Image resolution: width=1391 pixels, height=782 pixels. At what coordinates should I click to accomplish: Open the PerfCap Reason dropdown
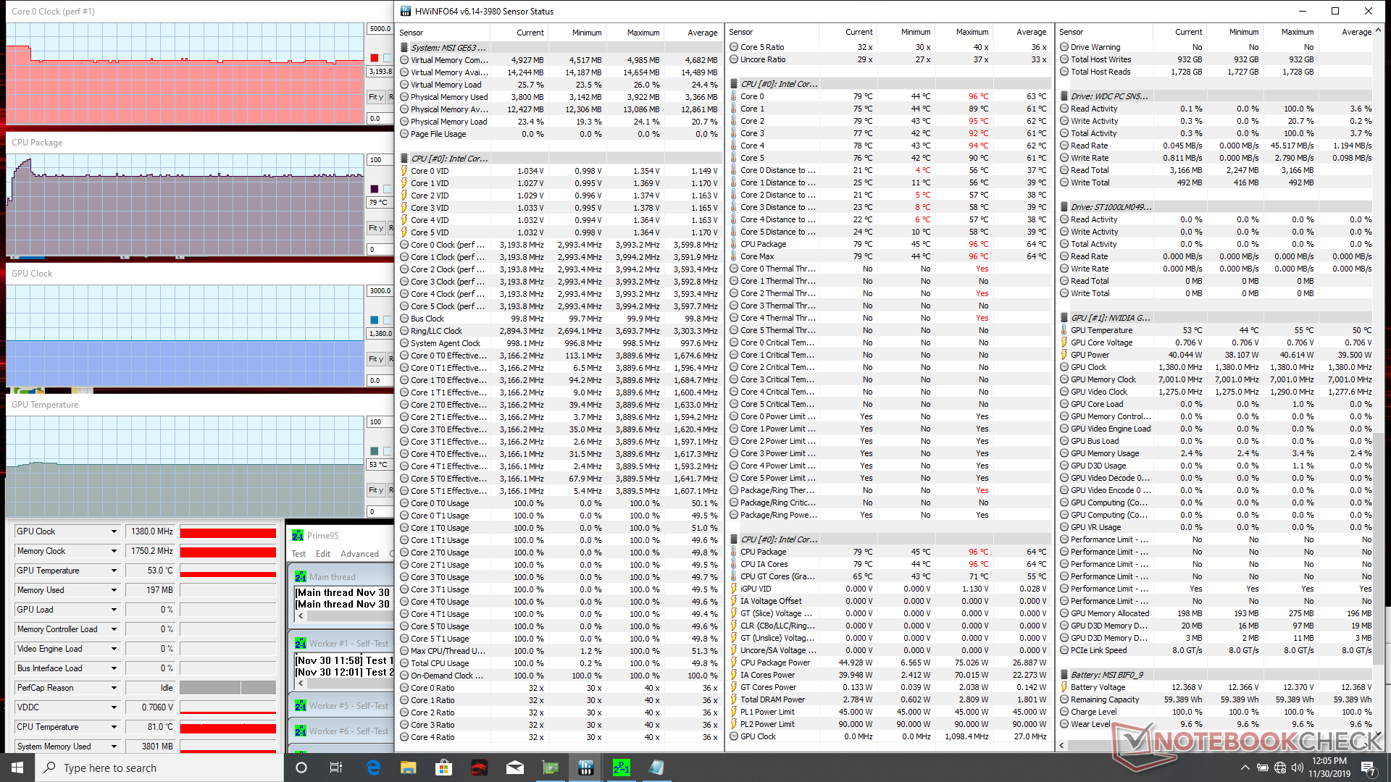point(114,688)
